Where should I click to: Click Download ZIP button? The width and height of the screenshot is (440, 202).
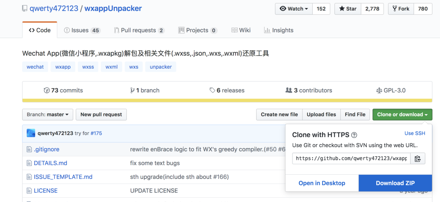pos(395,183)
